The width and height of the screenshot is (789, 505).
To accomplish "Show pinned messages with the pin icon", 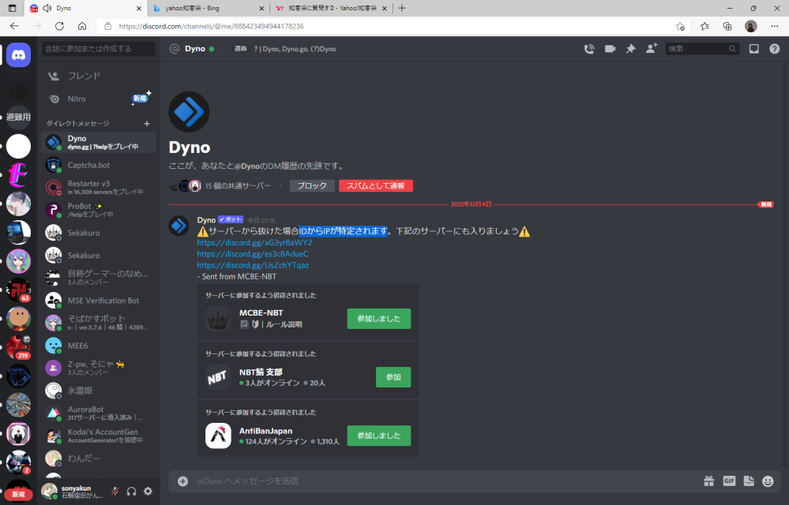I will point(630,49).
